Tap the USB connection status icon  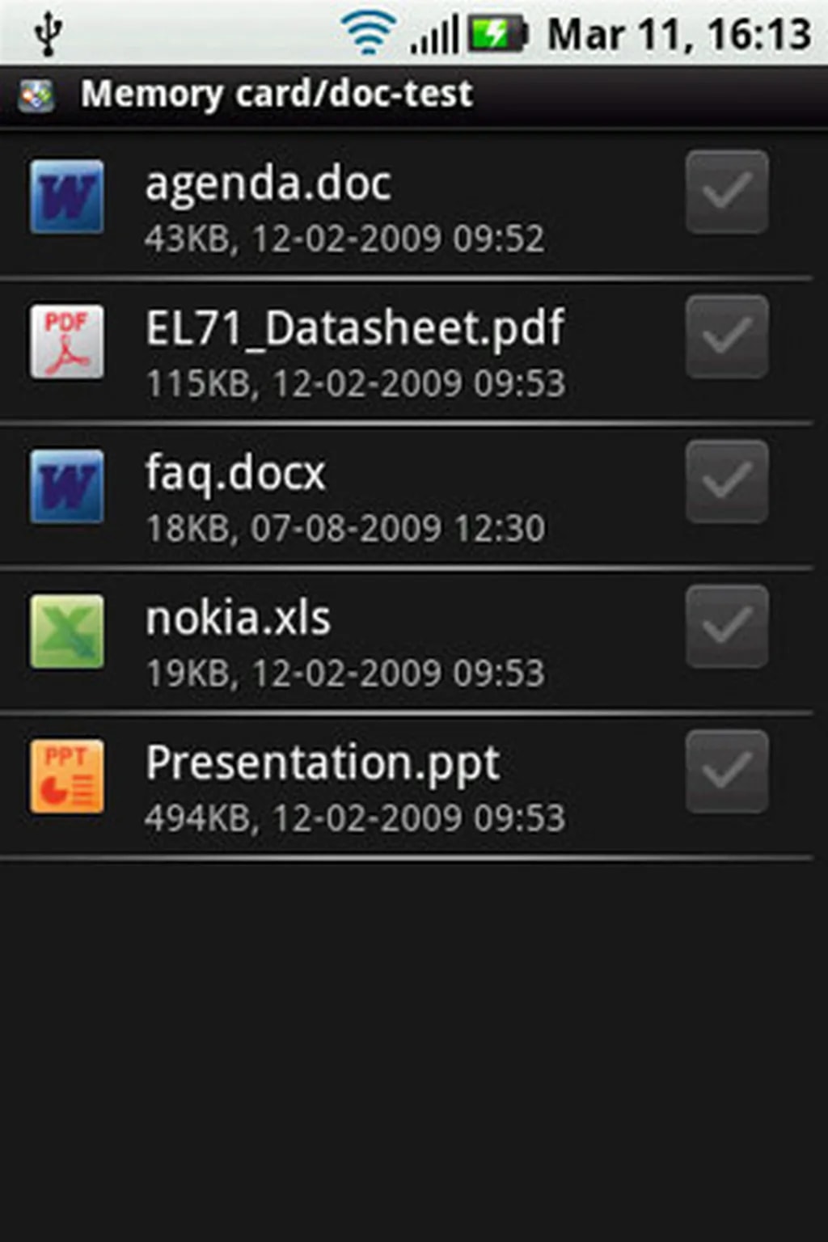[x=49, y=35]
